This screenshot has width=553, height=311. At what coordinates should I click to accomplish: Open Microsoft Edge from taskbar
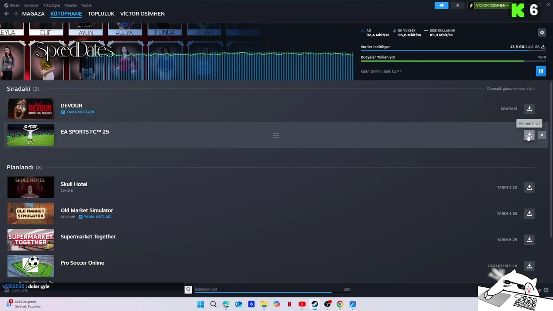(226, 304)
